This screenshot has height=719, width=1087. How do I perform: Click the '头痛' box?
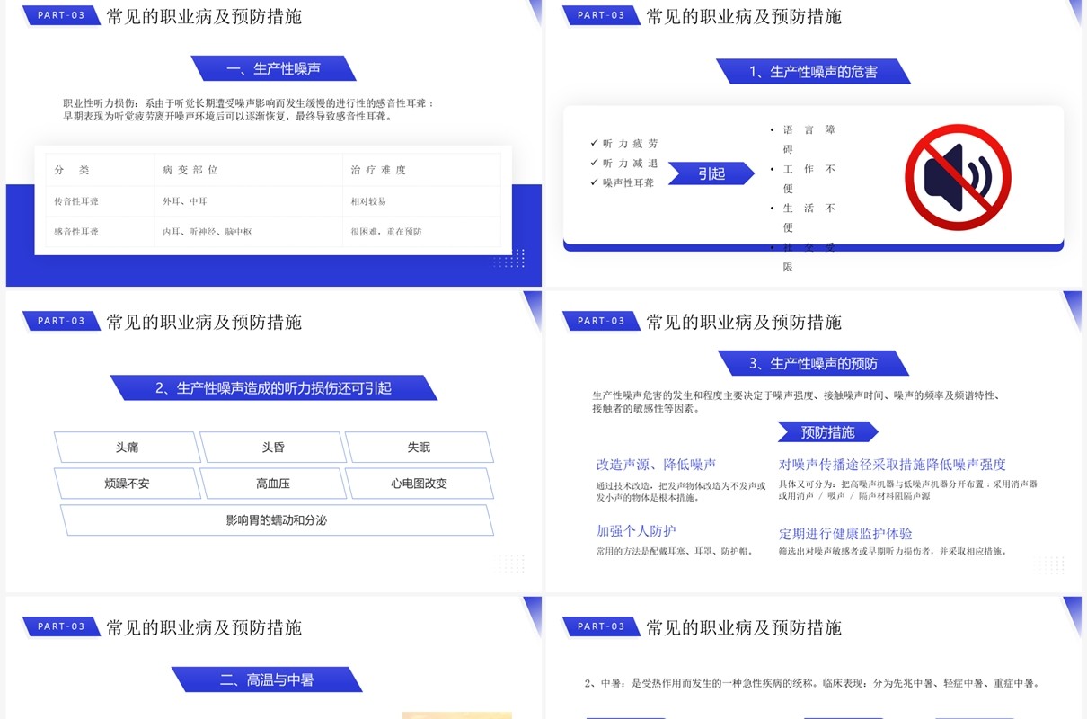(x=127, y=447)
